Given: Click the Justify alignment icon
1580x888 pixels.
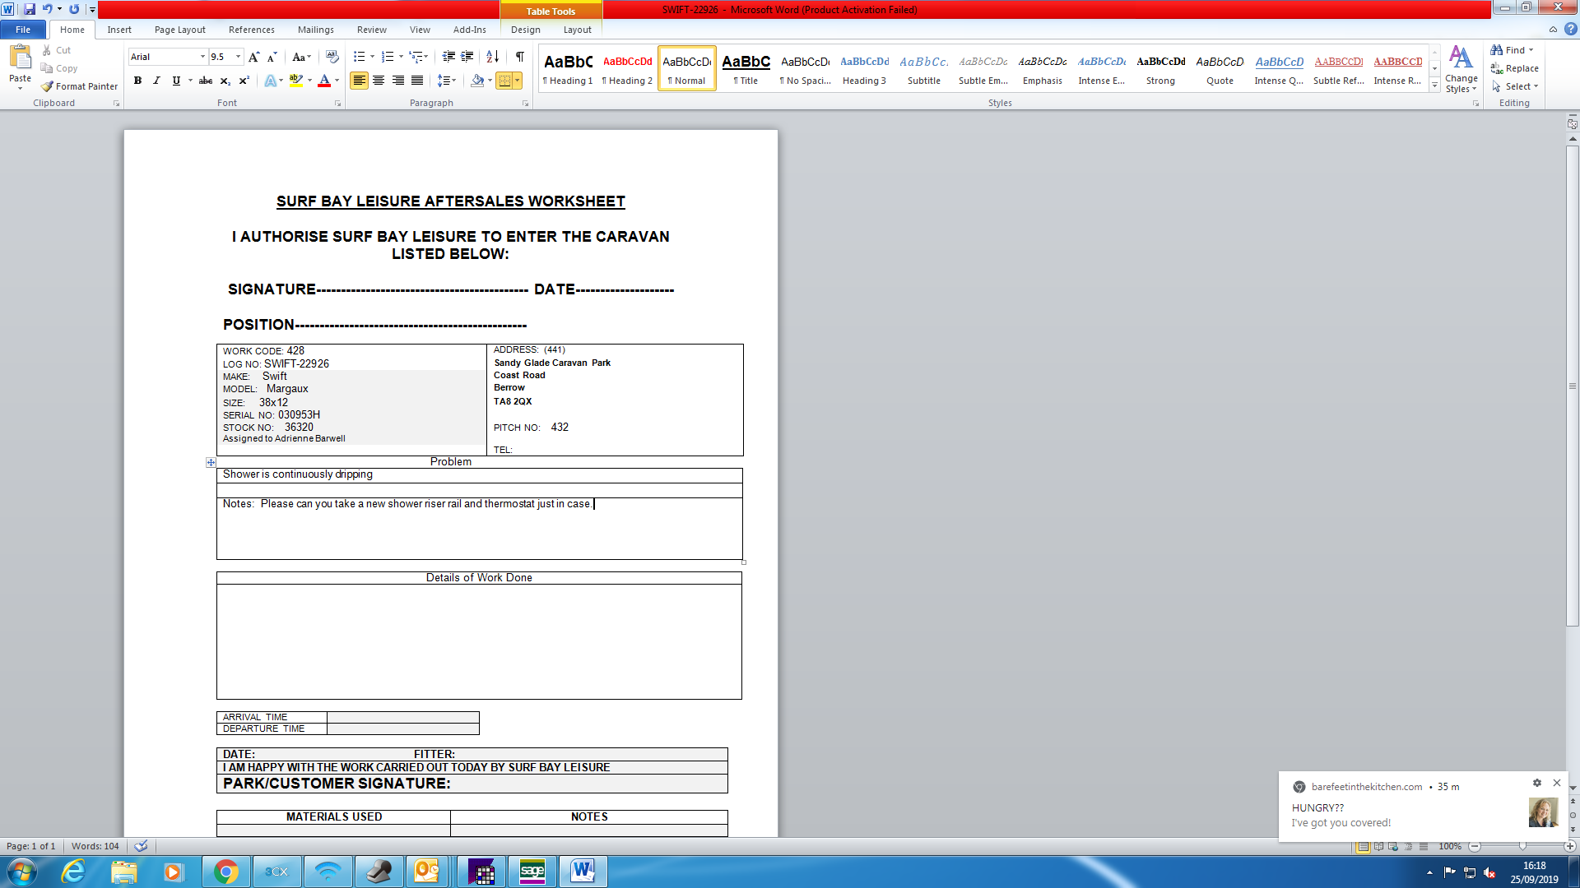Looking at the screenshot, I should pos(417,81).
